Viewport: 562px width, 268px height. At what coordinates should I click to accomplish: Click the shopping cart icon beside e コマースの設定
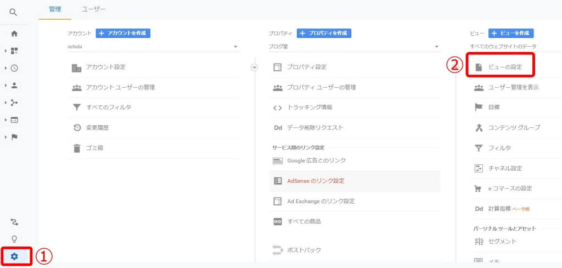pyautogui.click(x=479, y=189)
